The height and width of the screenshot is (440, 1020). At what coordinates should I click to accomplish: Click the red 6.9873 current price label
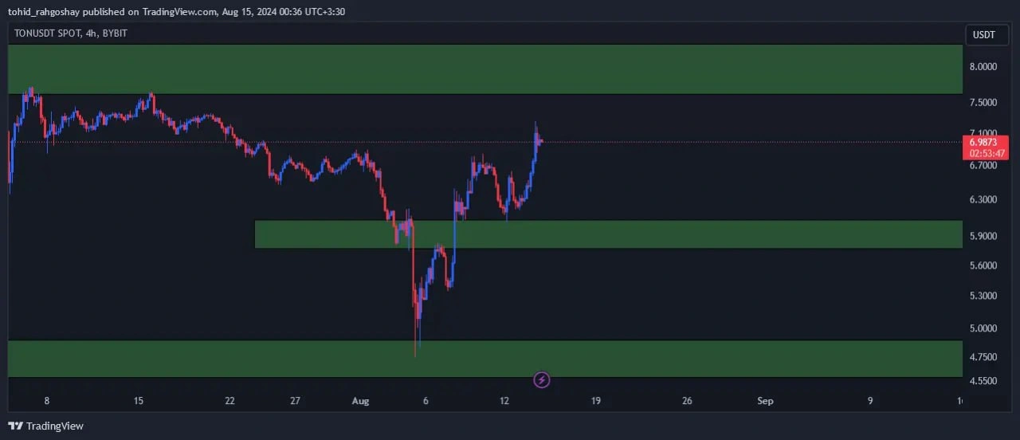point(986,142)
